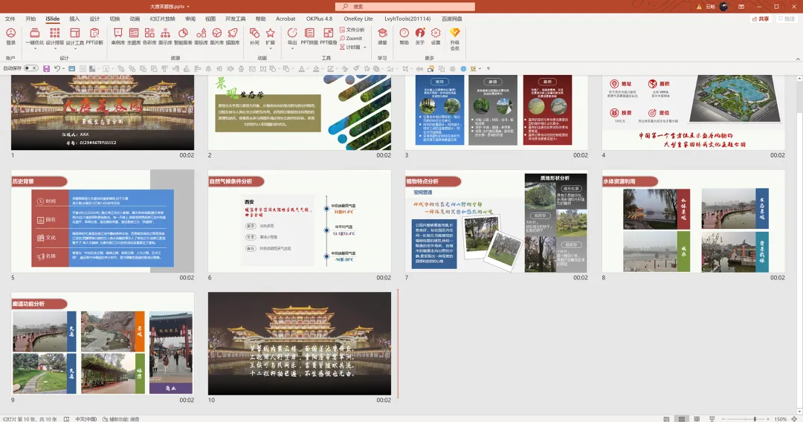Viewport: 803px width, 422px height.
Task: Open iSlide 帮助 help
Action: [x=404, y=36]
